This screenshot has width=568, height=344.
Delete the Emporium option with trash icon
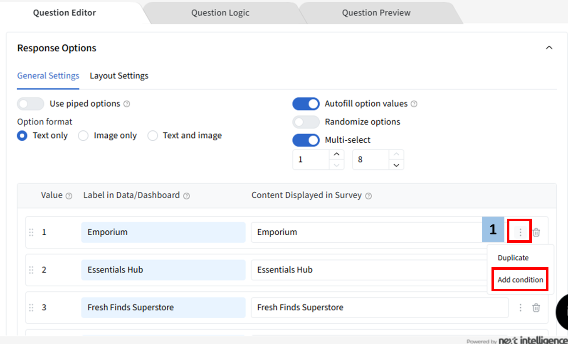click(x=536, y=232)
